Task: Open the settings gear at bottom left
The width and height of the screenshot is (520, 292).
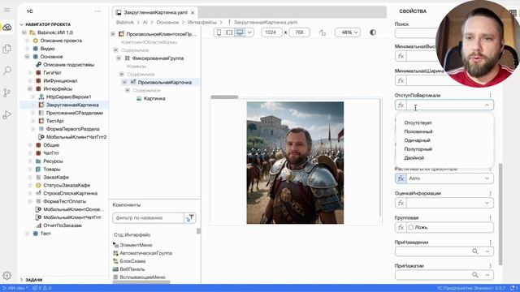Action: point(7,275)
